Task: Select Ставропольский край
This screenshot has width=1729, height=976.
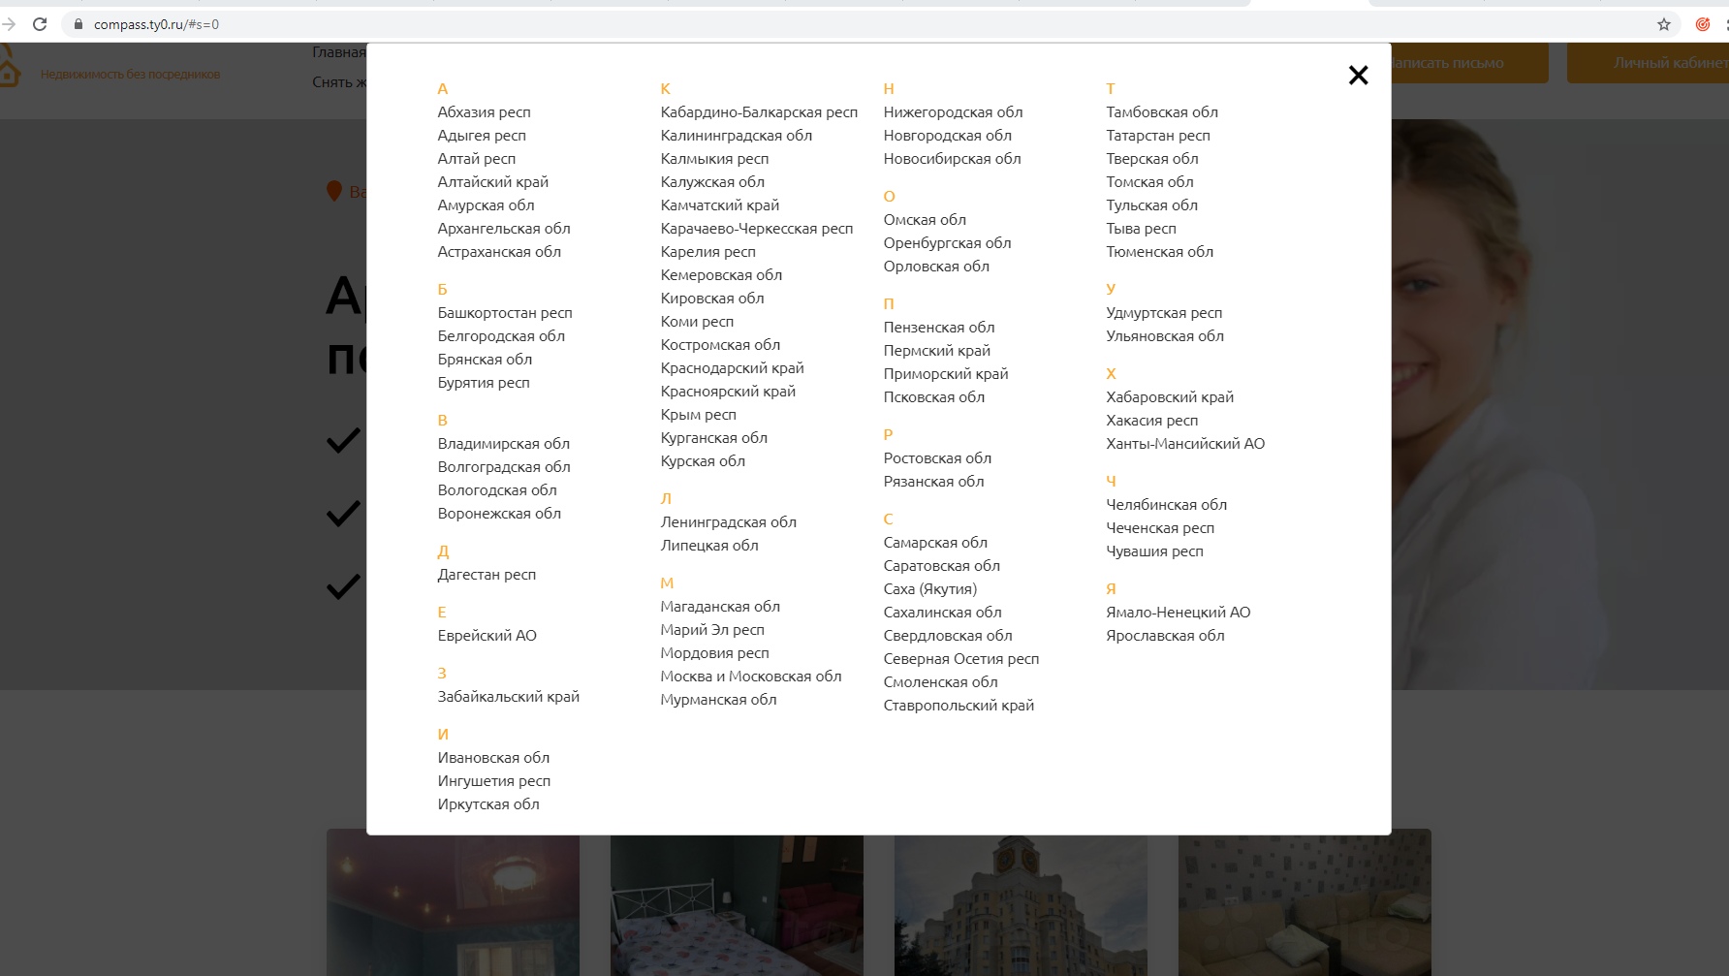Action: click(959, 706)
